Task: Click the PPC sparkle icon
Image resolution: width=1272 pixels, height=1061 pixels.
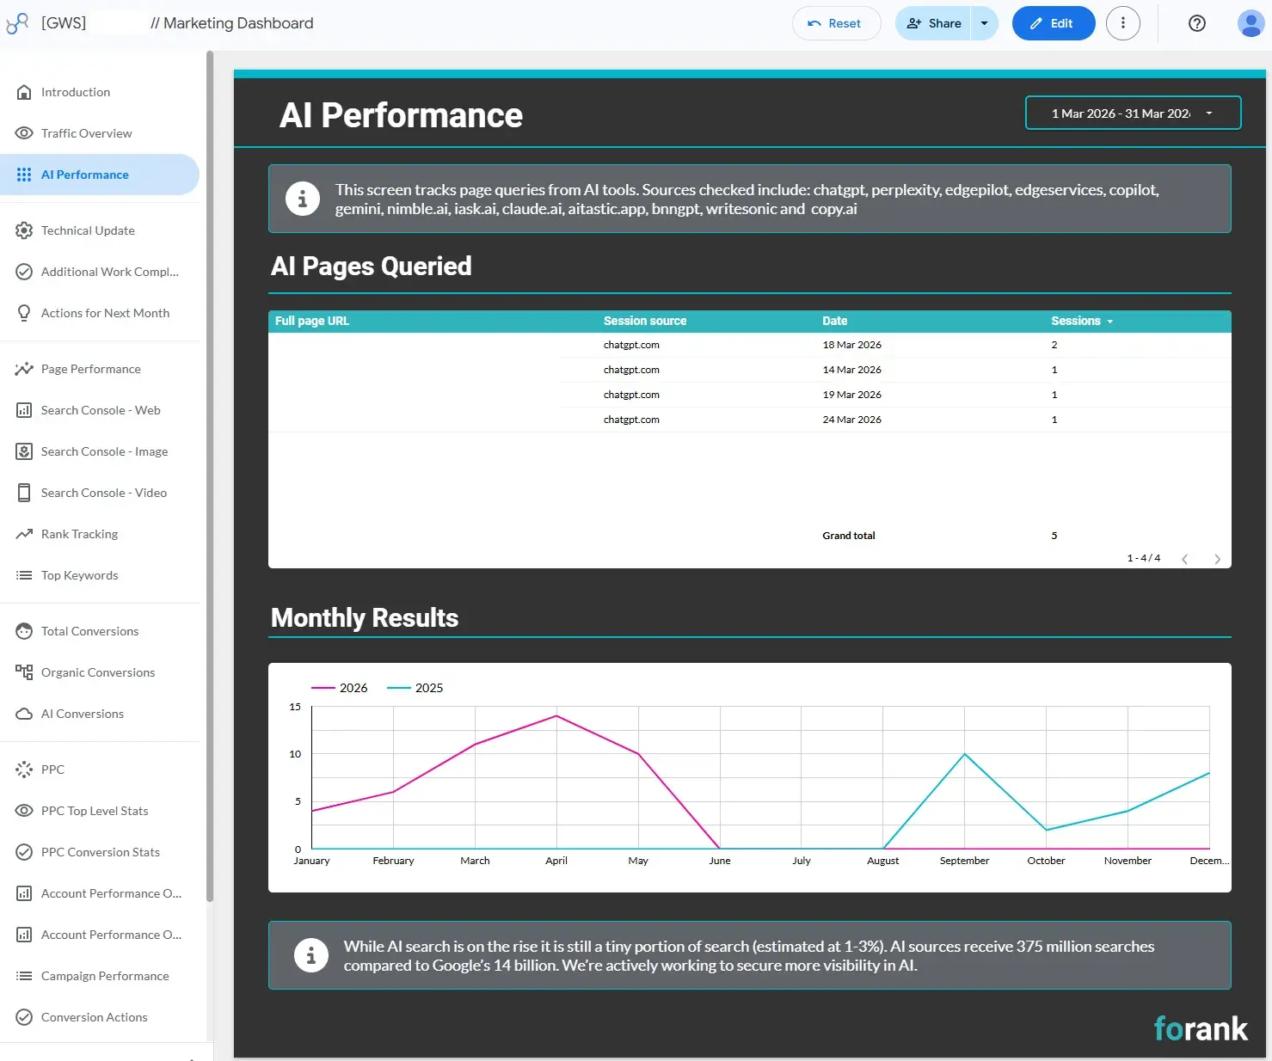Action: 24,770
